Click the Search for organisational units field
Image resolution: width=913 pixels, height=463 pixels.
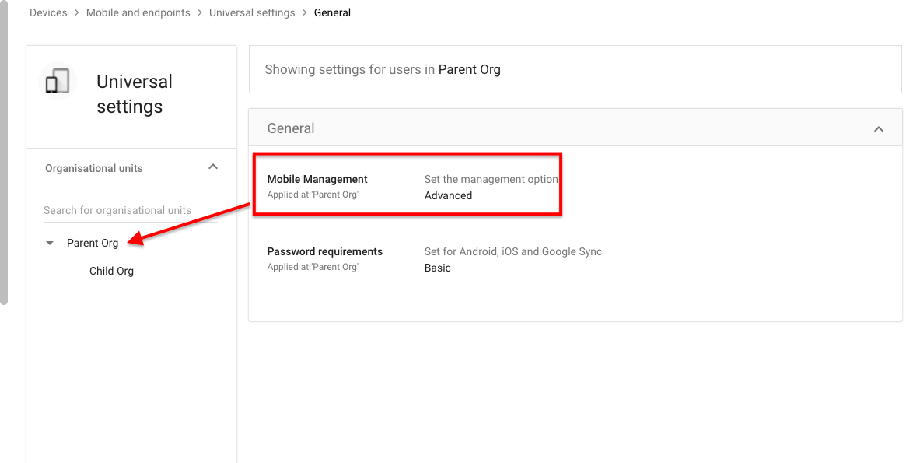click(x=131, y=210)
